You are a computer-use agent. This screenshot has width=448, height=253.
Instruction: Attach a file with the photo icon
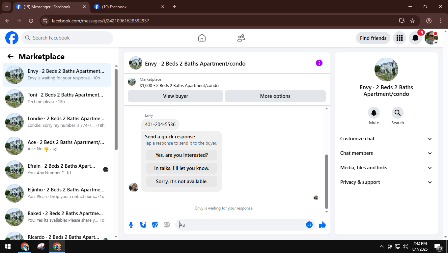click(x=143, y=225)
